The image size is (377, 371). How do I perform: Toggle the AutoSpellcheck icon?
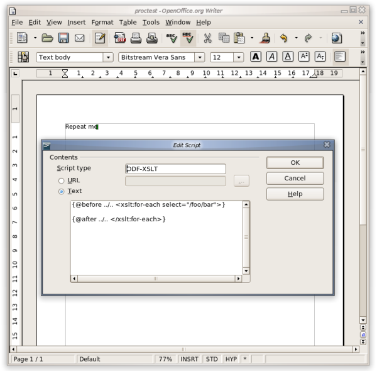(188, 38)
